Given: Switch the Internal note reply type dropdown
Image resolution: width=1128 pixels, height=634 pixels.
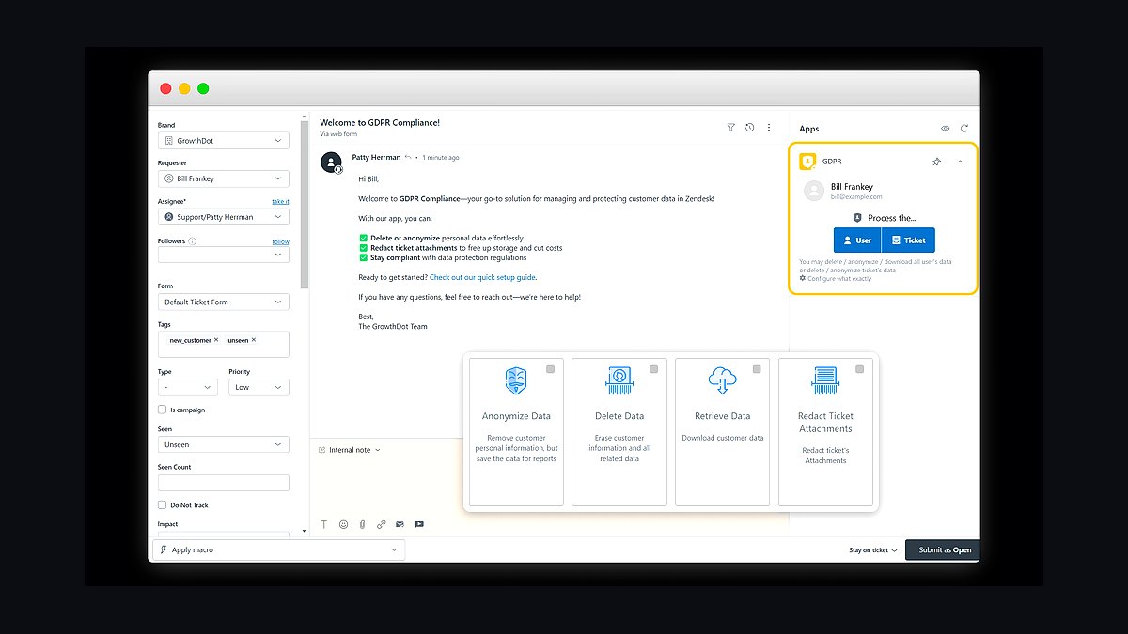Looking at the screenshot, I should 350,450.
